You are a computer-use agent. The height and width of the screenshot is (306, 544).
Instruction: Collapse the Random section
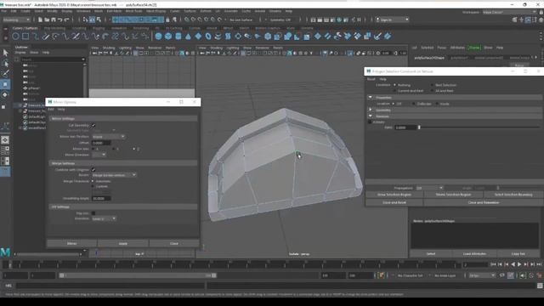(x=371, y=116)
